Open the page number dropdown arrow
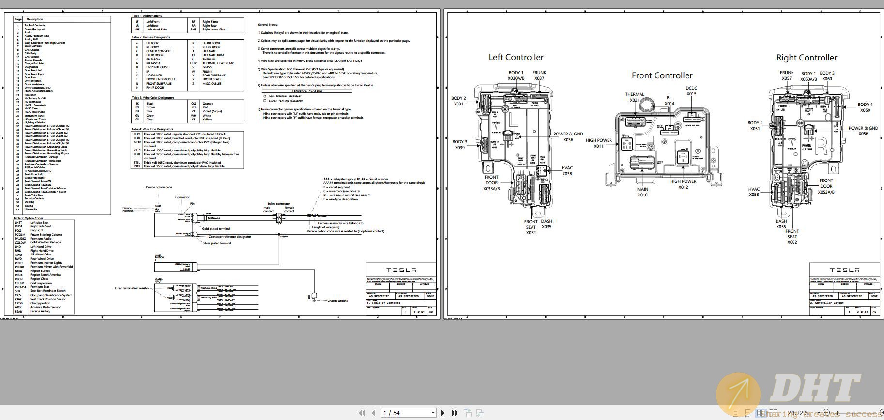 pyautogui.click(x=433, y=413)
